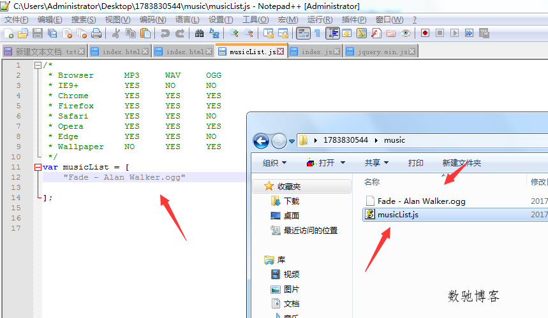This screenshot has height=318, width=548.
Task: Open the 共享 dropdown in Explorer
Action: [x=376, y=163]
